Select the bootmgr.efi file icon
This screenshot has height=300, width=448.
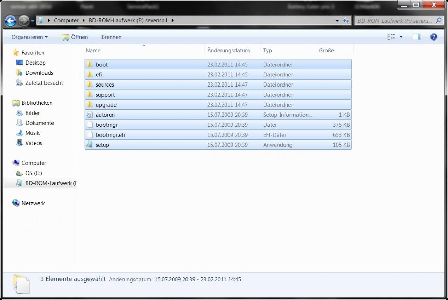(x=90, y=135)
